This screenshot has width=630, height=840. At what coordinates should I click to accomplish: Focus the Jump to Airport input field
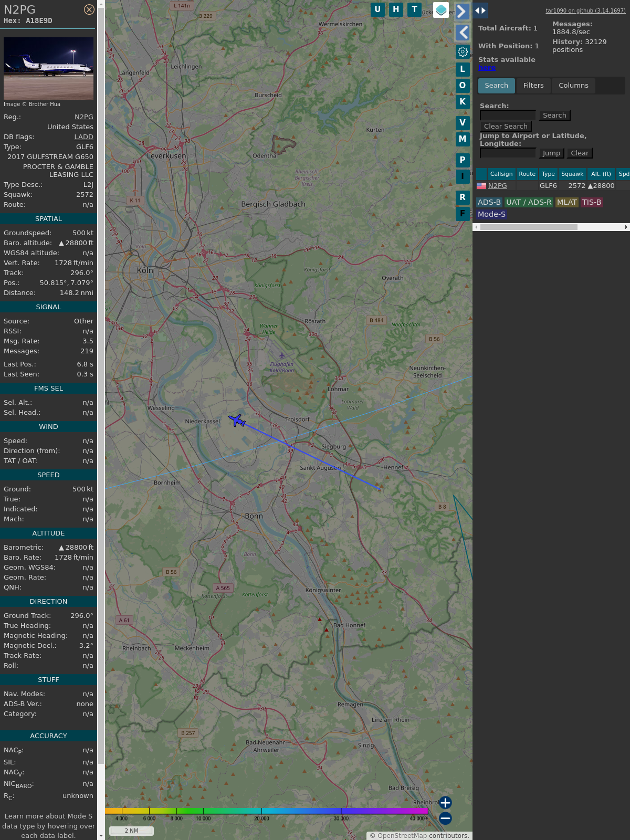pyautogui.click(x=508, y=153)
